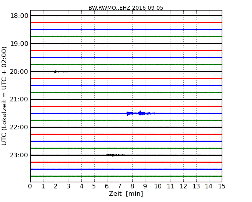Select x-axis tick label 13
Image resolution: width=252 pixels, height=202 pixels.
click(x=196, y=186)
